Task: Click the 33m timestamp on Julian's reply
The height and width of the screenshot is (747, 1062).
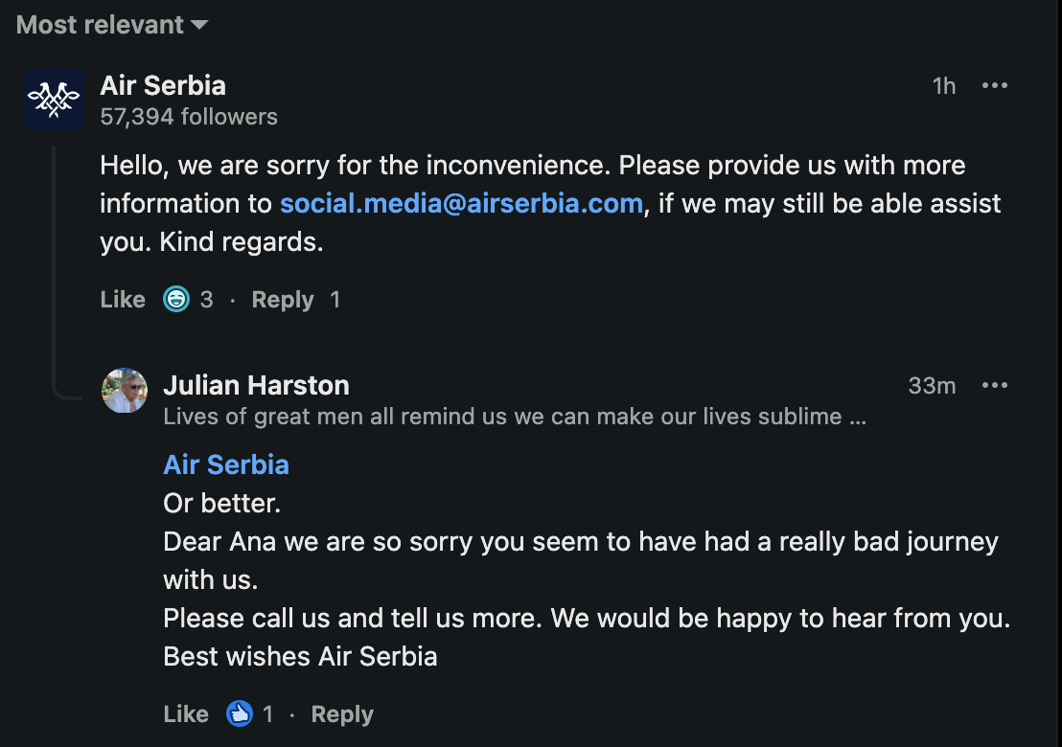Action: 932,385
